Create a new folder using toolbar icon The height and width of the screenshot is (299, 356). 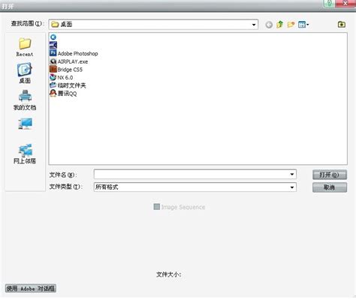[x=291, y=25]
